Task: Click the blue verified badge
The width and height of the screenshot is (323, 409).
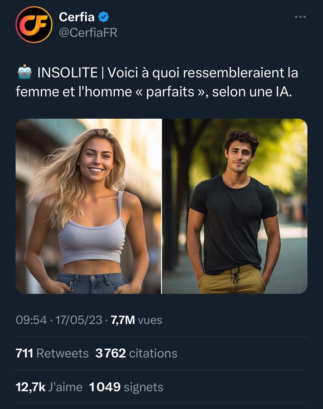Action: click(x=104, y=17)
